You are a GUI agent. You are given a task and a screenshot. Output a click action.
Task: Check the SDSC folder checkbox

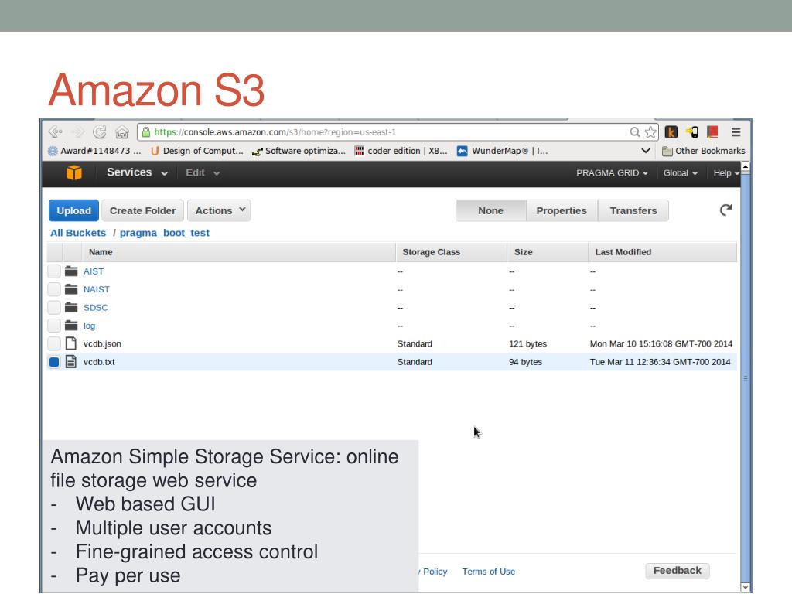[54, 307]
